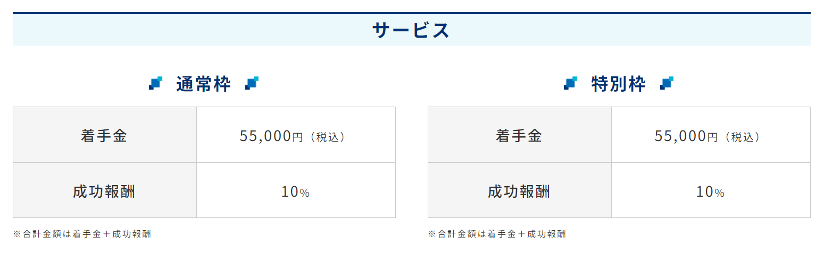Click the blue icon left of 通常枠
832x254 pixels.
click(x=155, y=83)
